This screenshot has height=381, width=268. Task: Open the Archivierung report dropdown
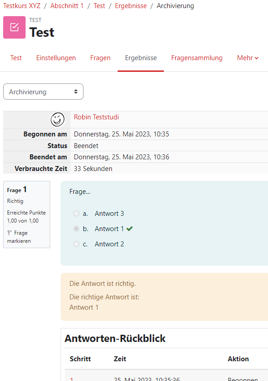(x=43, y=92)
